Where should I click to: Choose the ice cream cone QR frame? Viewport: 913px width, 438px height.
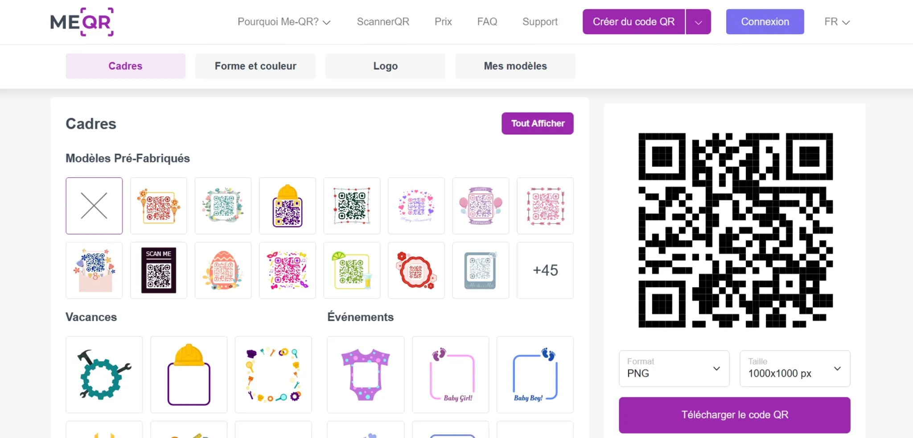159,206
